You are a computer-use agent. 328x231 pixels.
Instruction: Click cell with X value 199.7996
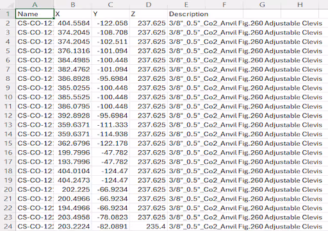tap(72, 153)
